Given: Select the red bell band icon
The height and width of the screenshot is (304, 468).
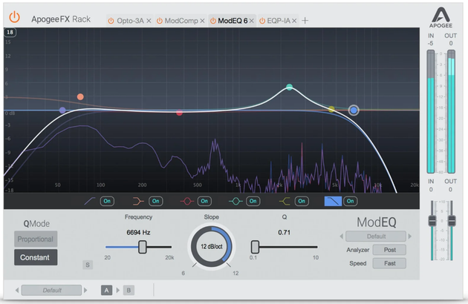Looking at the screenshot, I should pyautogui.click(x=187, y=201).
